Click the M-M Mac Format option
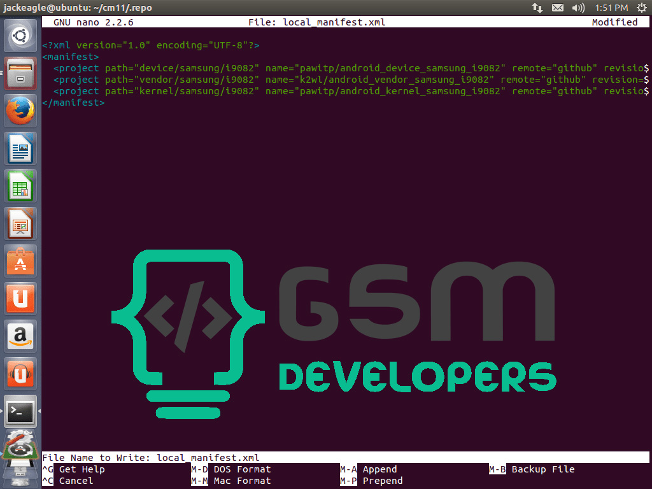The width and height of the screenshot is (652, 489). click(230, 481)
